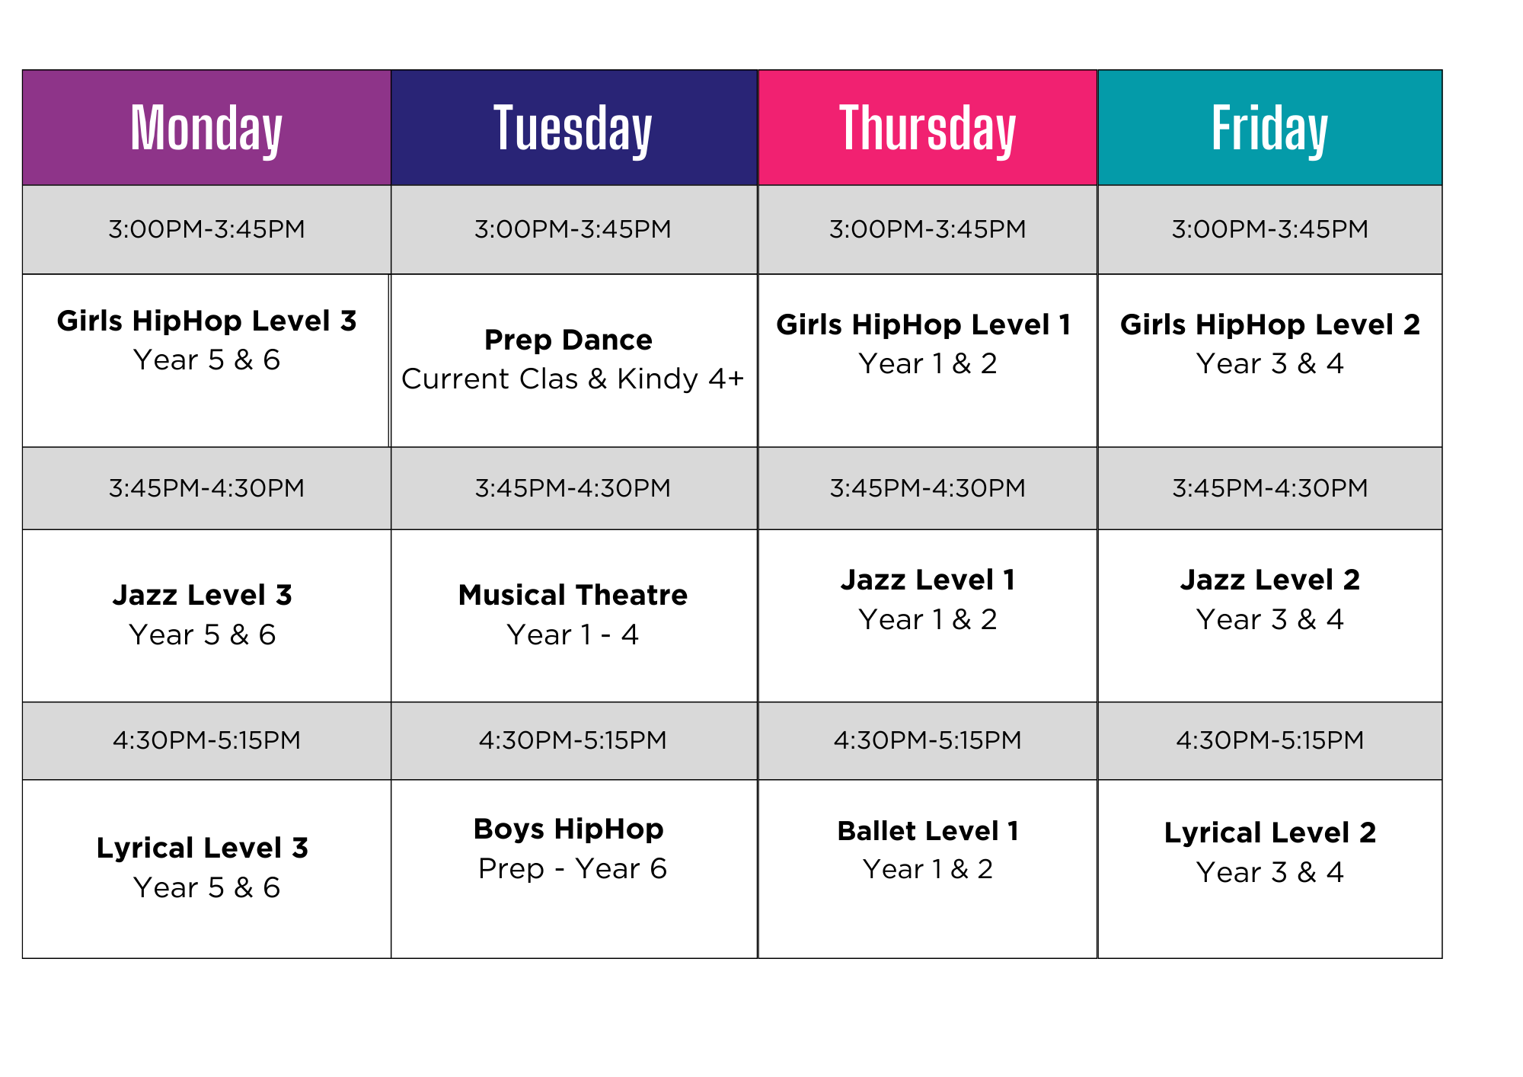Click the Monday column header
Screen dimensions: 1523x1077
pyautogui.click(x=206, y=128)
